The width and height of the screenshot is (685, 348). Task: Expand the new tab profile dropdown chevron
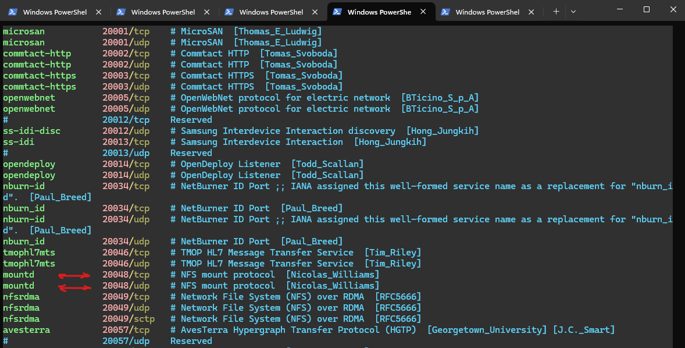[x=573, y=12]
